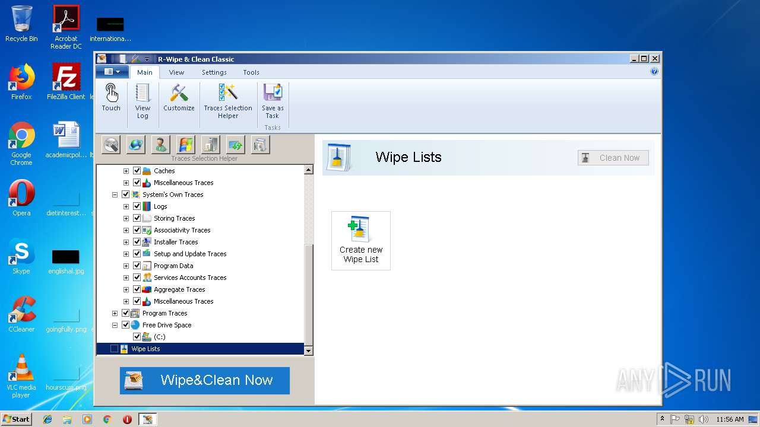The image size is (760, 427).
Task: Uncheck the Storing Traces checkbox
Action: click(137, 218)
